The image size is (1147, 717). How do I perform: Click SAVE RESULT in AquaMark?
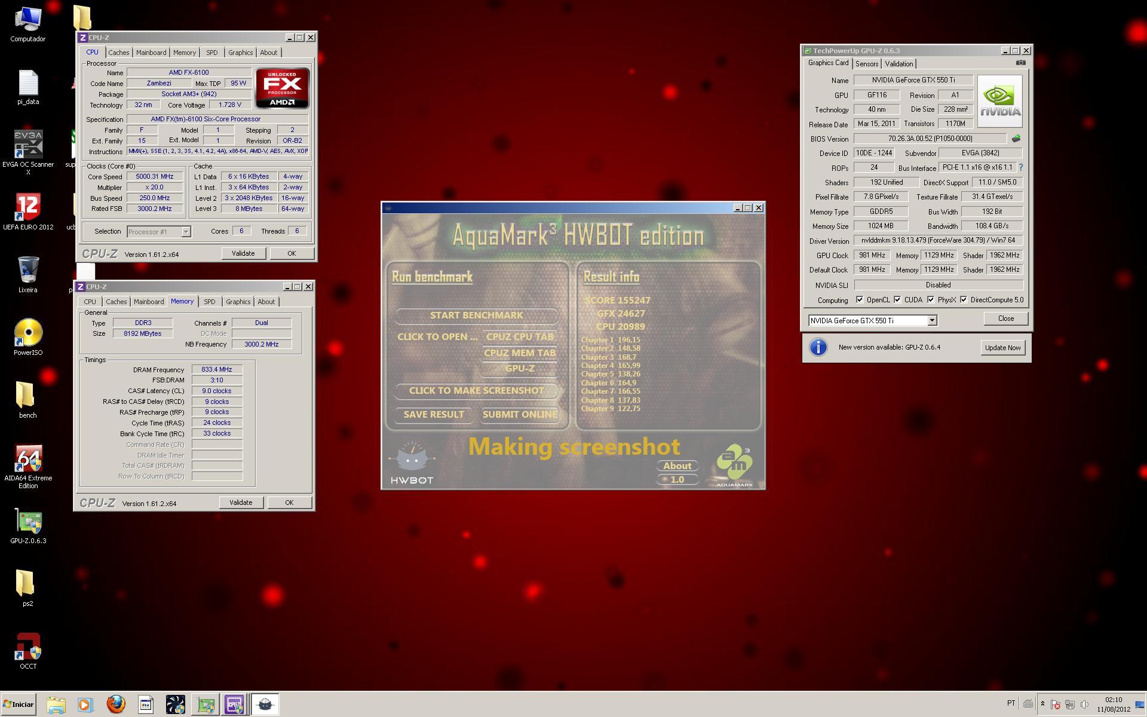pyautogui.click(x=433, y=414)
